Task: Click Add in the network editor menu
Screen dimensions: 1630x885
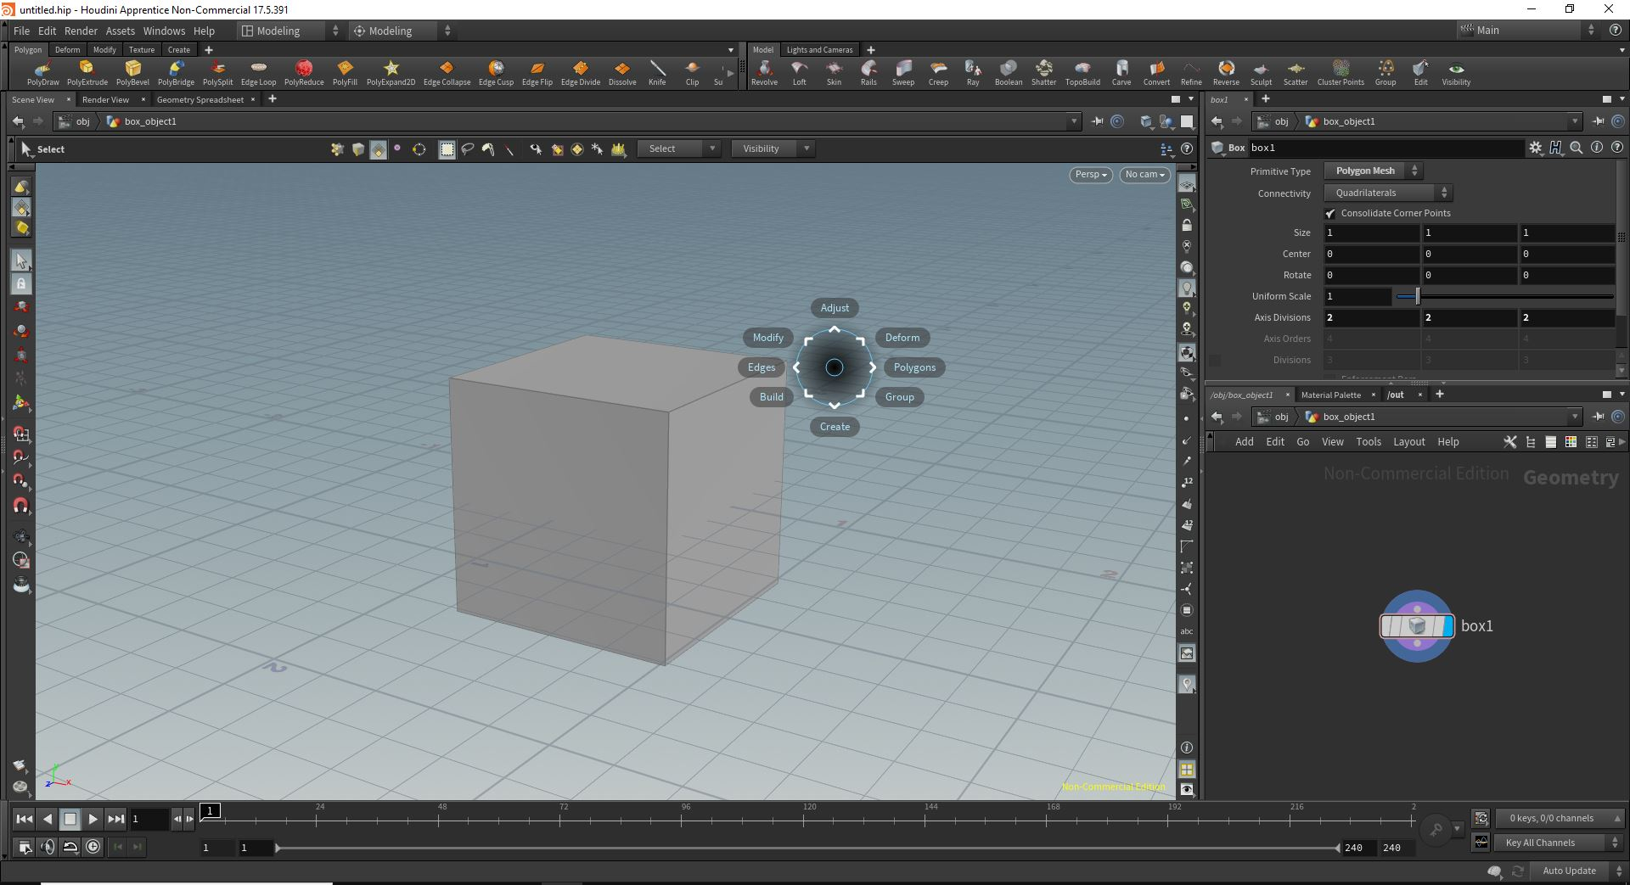Action: pyautogui.click(x=1244, y=442)
